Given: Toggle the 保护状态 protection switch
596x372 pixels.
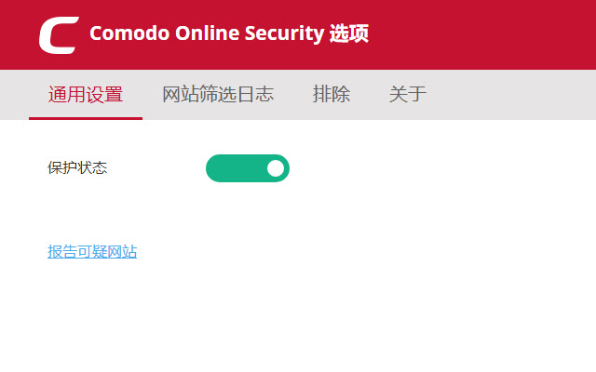Looking at the screenshot, I should click(248, 168).
